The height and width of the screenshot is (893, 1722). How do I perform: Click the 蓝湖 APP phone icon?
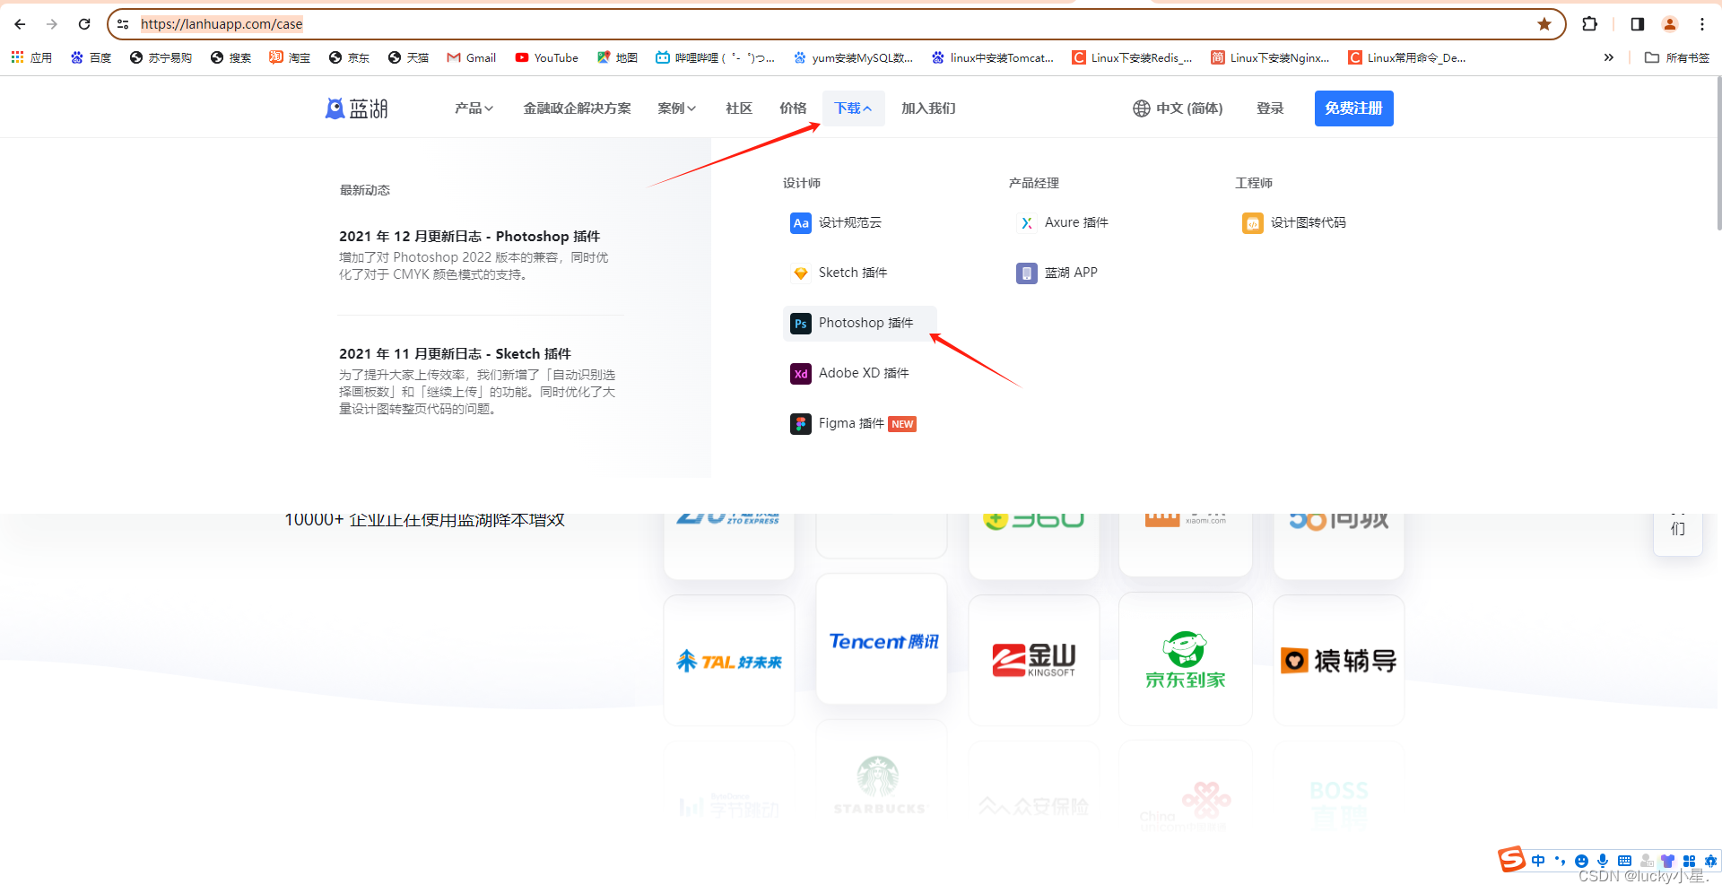tap(1027, 273)
